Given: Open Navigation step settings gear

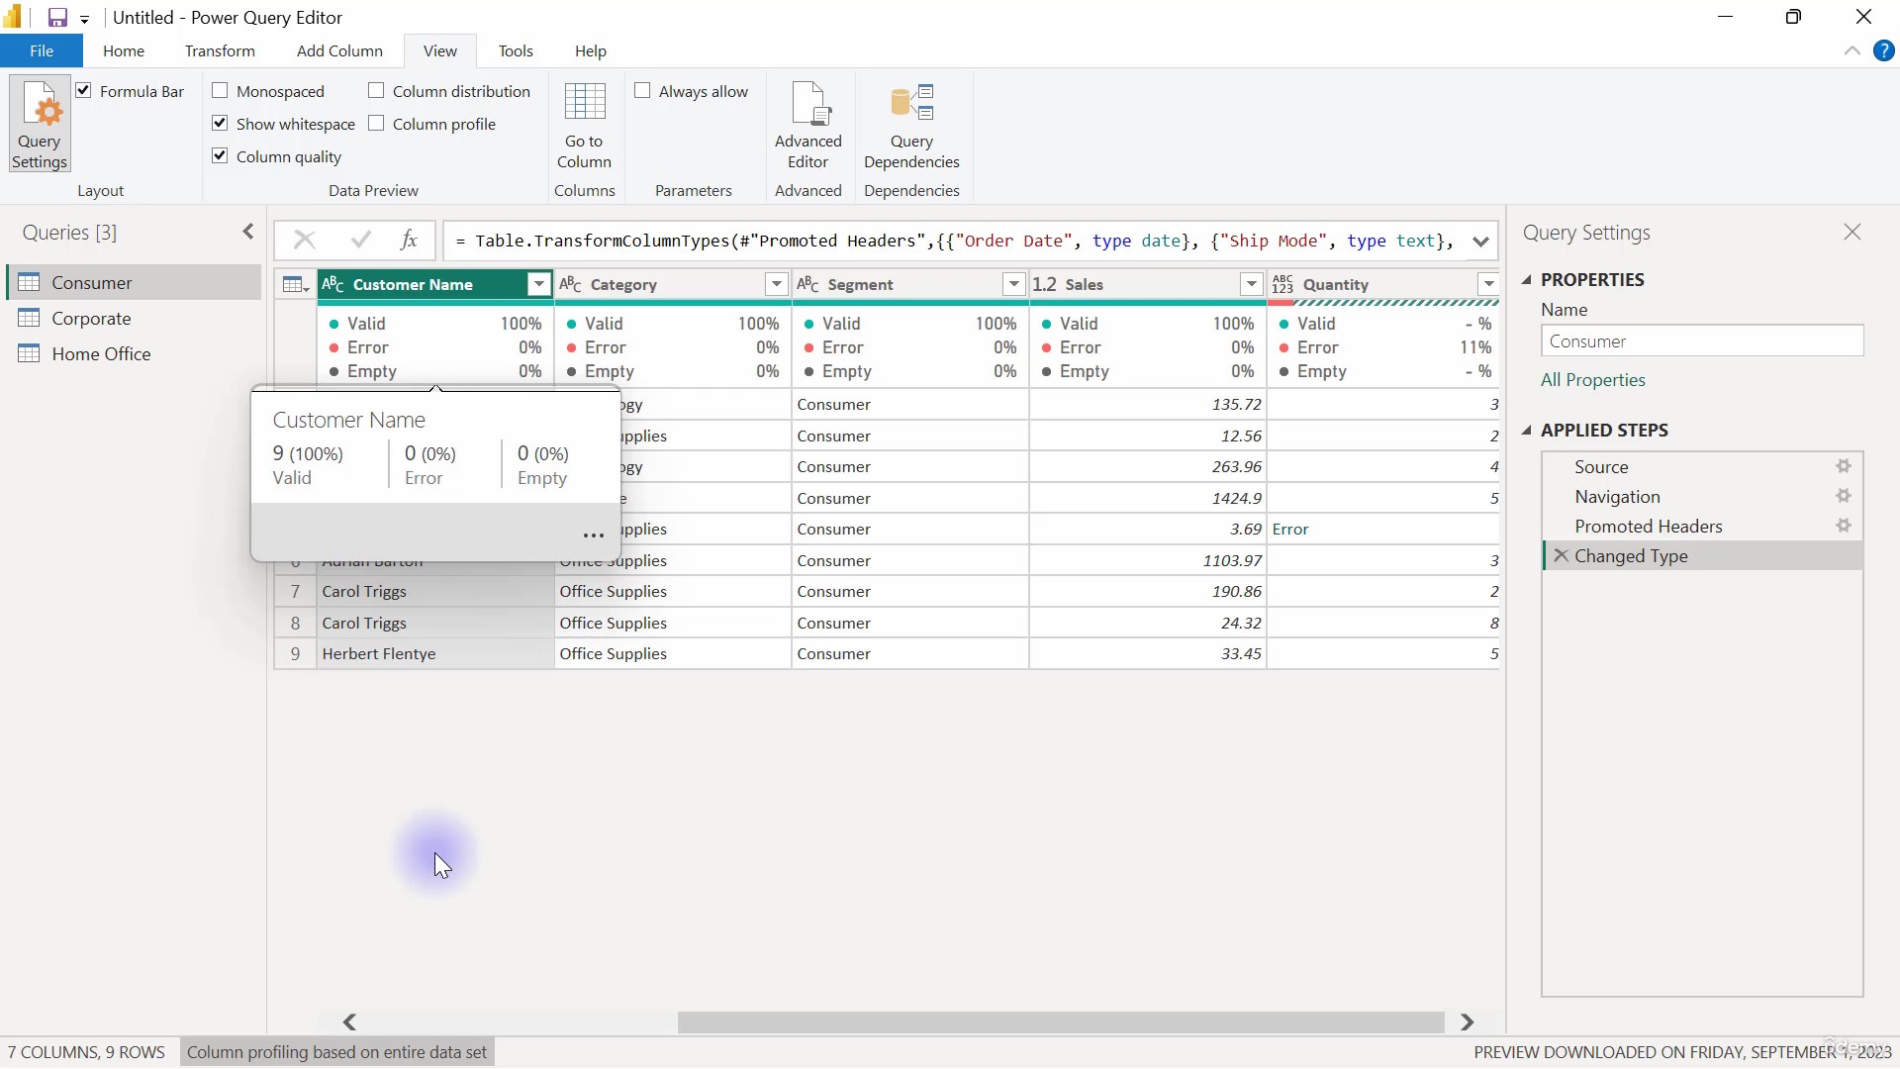Looking at the screenshot, I should coord(1844,496).
